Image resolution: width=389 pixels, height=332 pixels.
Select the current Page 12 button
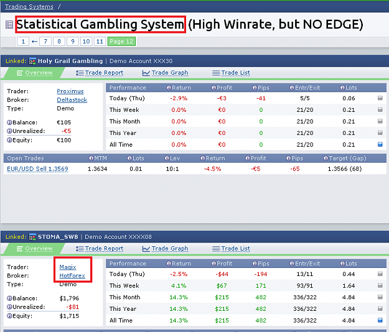121,42
